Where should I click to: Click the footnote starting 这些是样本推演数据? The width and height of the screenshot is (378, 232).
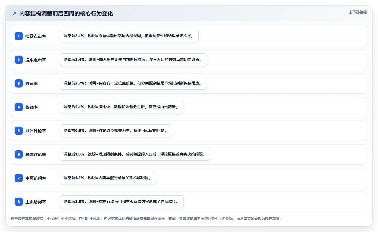pos(146,219)
